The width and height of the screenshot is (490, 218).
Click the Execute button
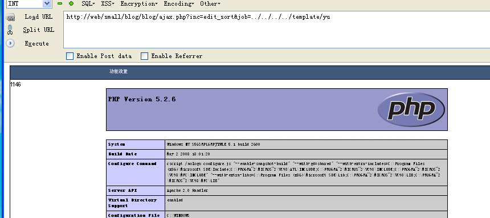pos(37,43)
